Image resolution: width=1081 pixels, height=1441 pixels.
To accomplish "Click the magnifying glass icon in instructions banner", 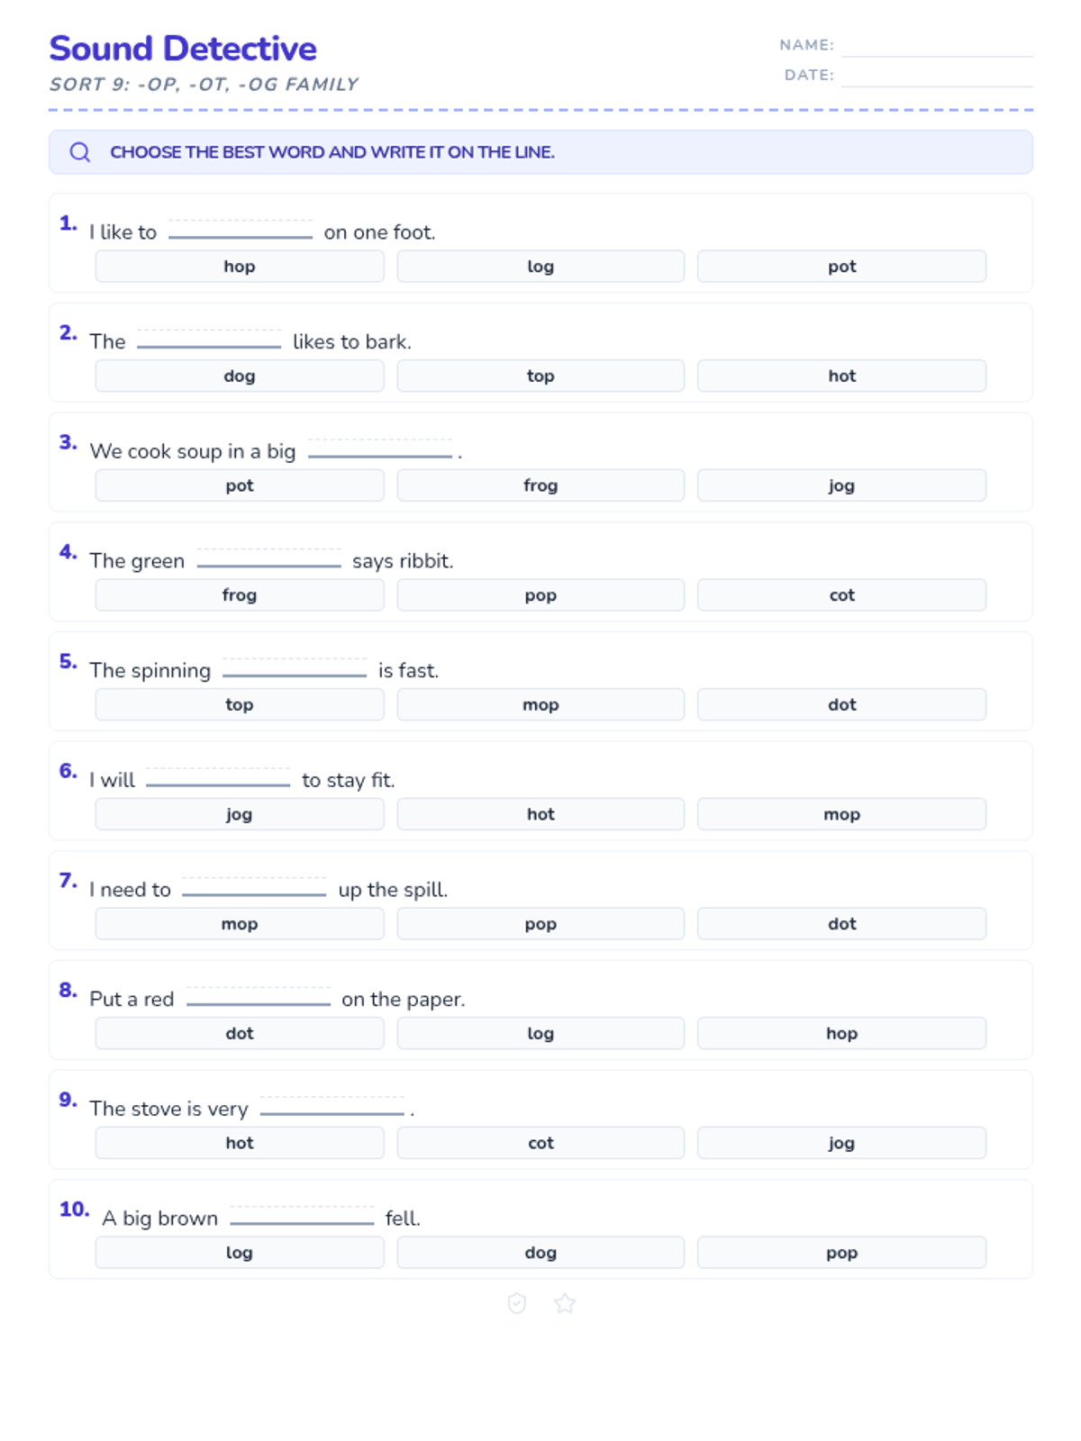I will (80, 152).
